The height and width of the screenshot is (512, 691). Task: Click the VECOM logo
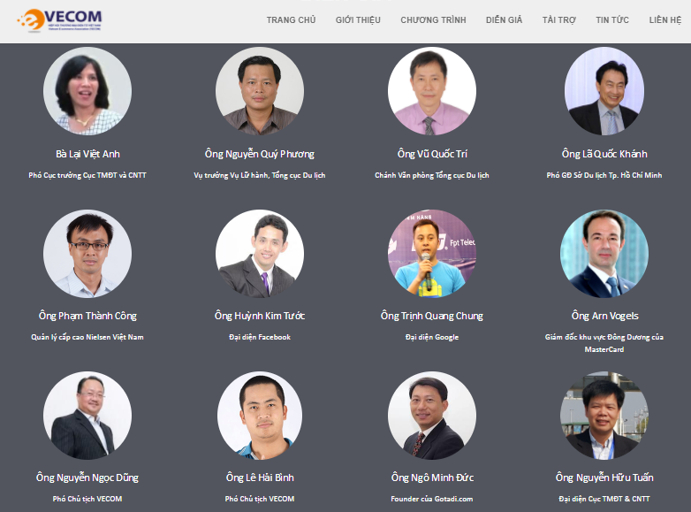click(x=59, y=19)
